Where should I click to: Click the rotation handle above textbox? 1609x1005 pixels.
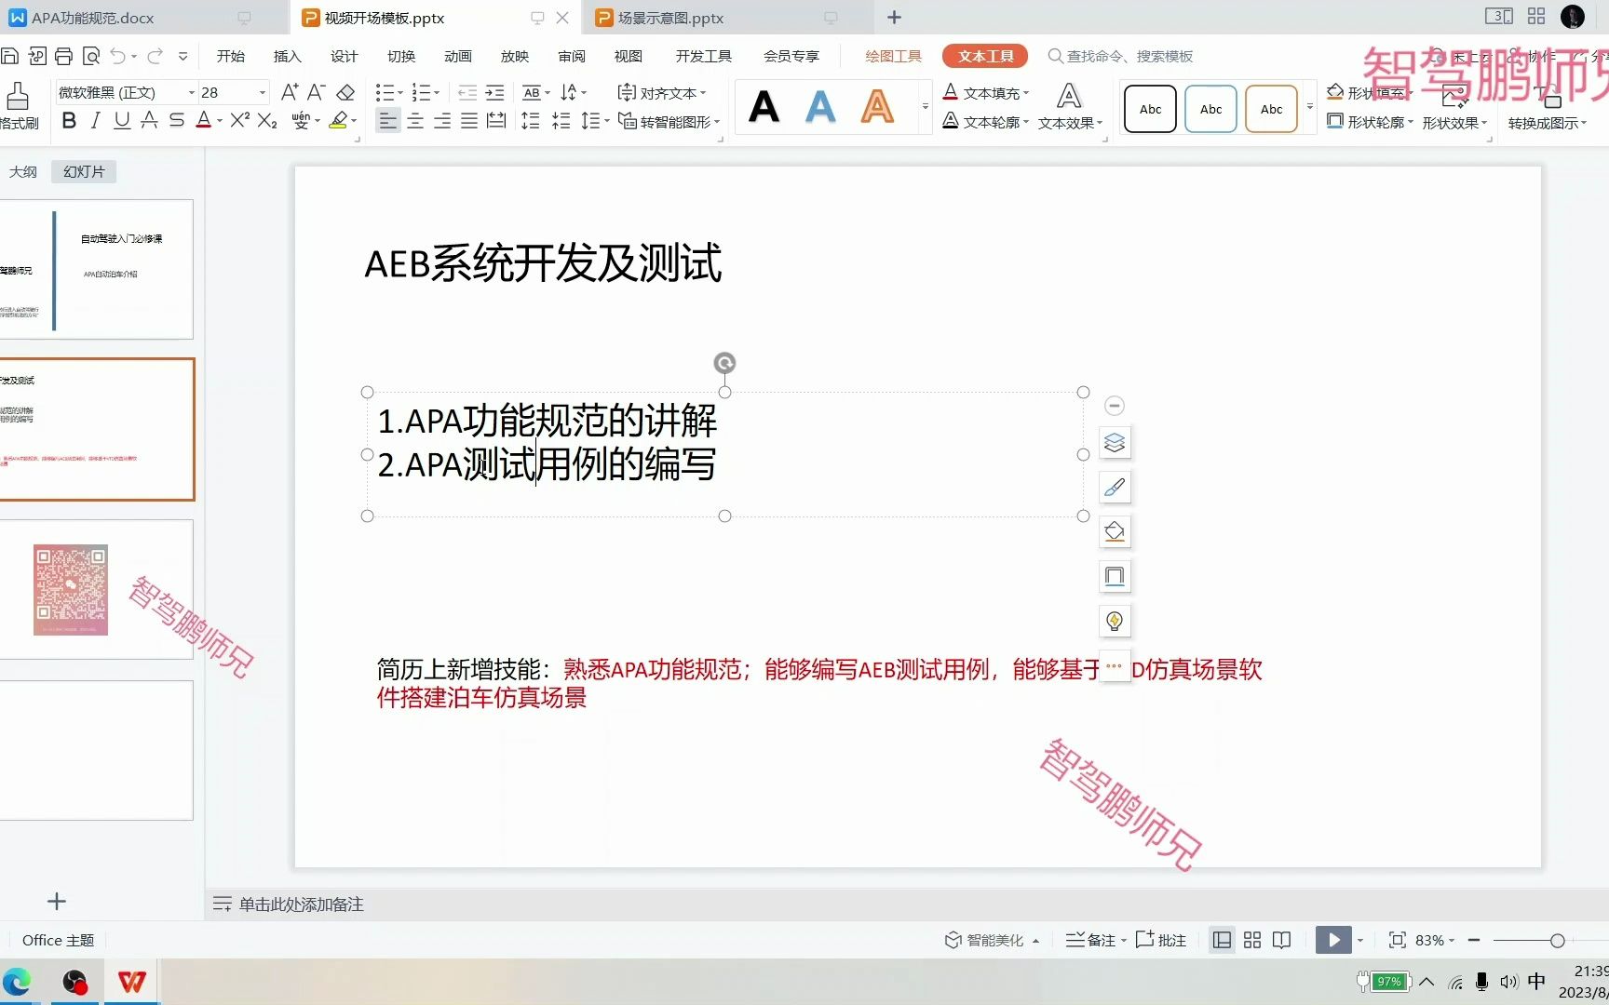[724, 363]
